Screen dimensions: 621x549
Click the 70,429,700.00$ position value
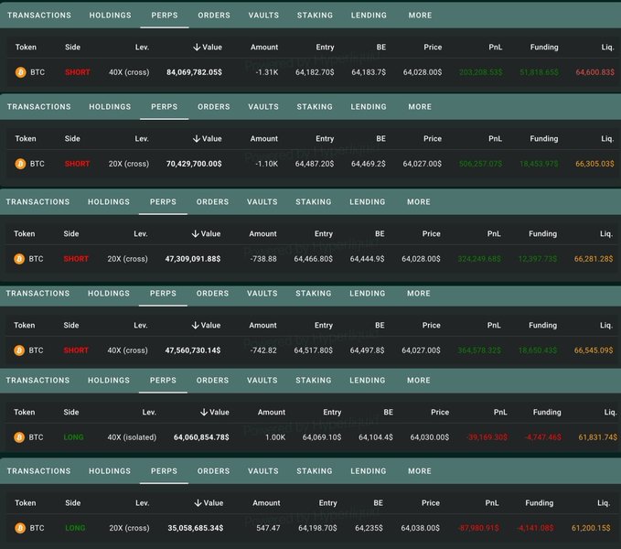coord(194,164)
